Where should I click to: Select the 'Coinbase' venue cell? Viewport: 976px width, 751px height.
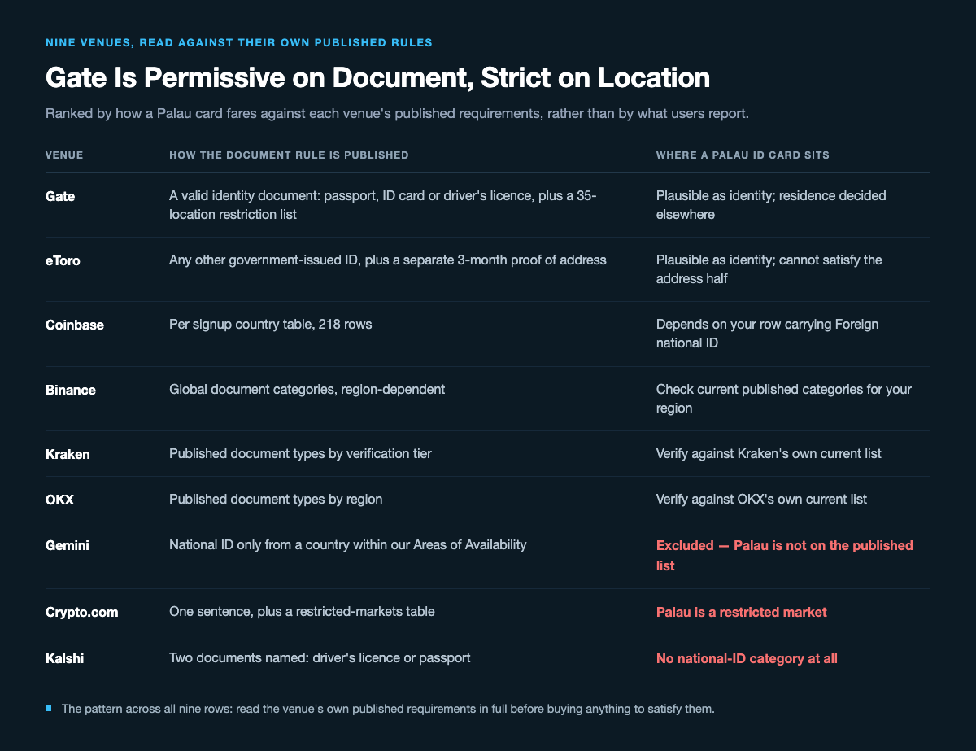(75, 325)
